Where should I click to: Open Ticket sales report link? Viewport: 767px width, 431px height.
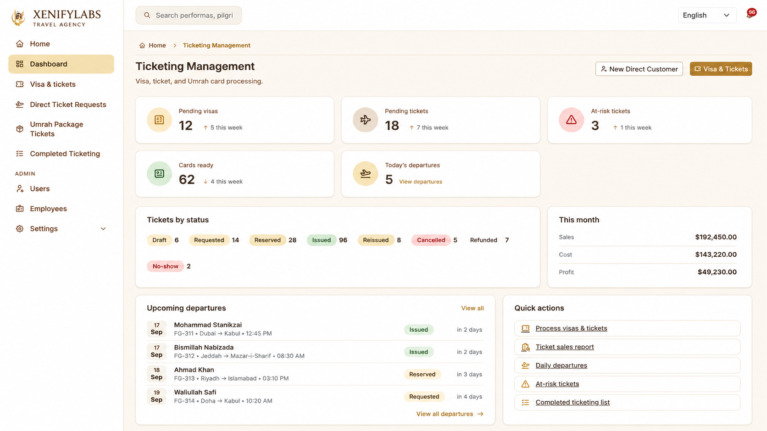tap(564, 347)
